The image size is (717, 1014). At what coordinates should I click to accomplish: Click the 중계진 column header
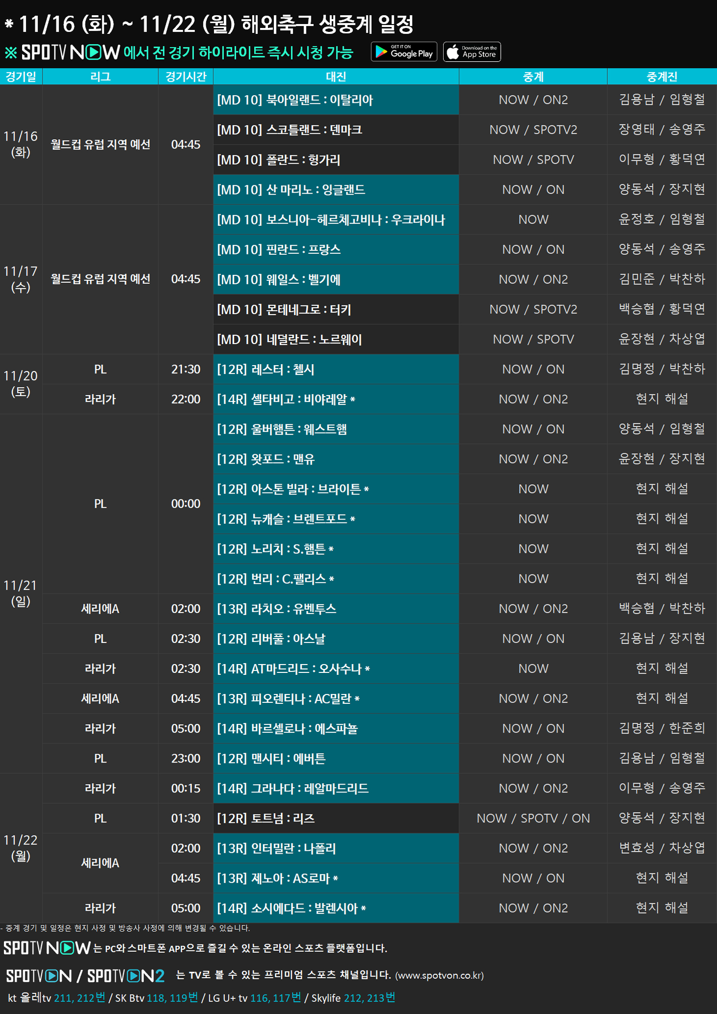662,76
